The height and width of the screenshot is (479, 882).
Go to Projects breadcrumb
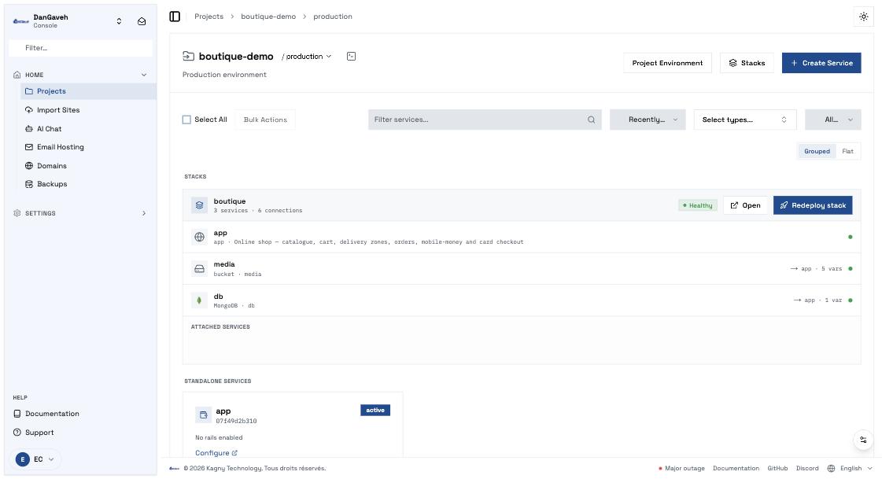(209, 17)
